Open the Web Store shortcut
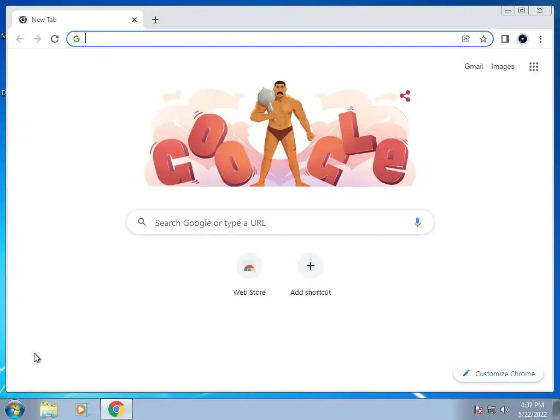Image resolution: width=560 pixels, height=420 pixels. pos(249,275)
